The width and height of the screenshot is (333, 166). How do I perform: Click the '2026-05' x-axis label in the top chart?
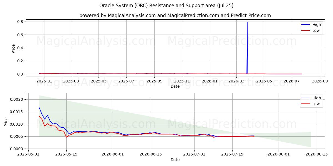click(x=264, y=81)
